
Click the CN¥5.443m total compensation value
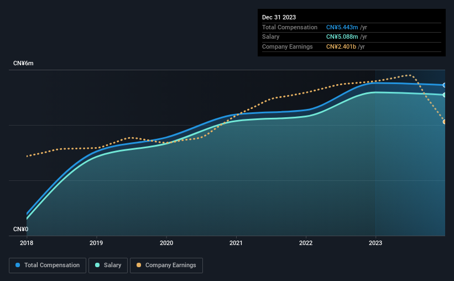tap(342, 27)
